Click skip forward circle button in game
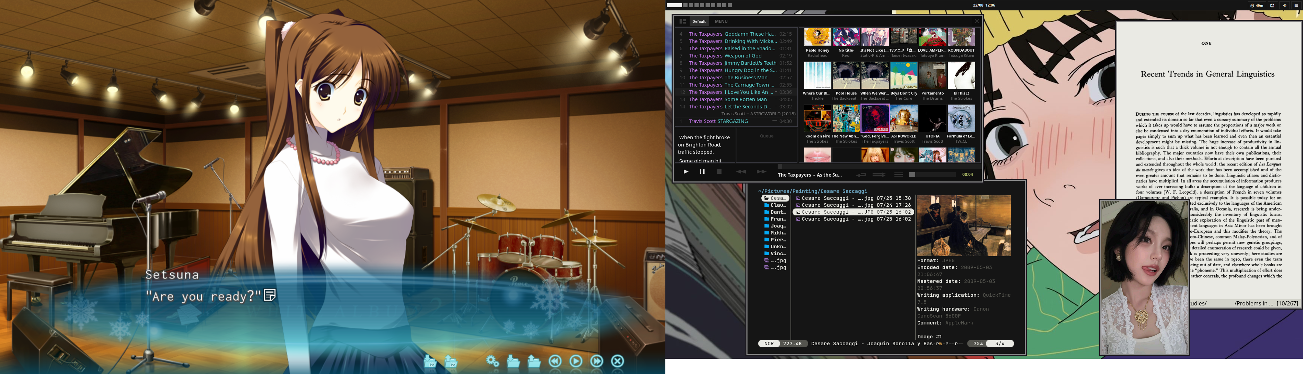1303x374 pixels. point(597,362)
